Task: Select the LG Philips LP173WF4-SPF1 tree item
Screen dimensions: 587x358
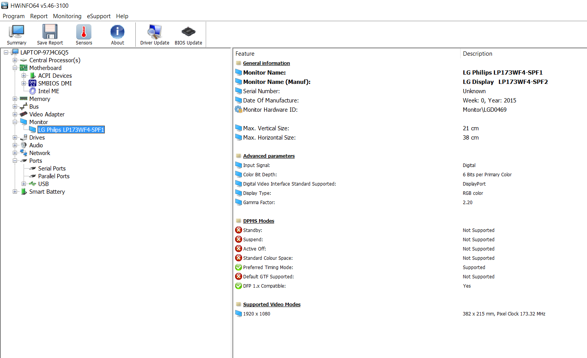Action: click(x=71, y=130)
